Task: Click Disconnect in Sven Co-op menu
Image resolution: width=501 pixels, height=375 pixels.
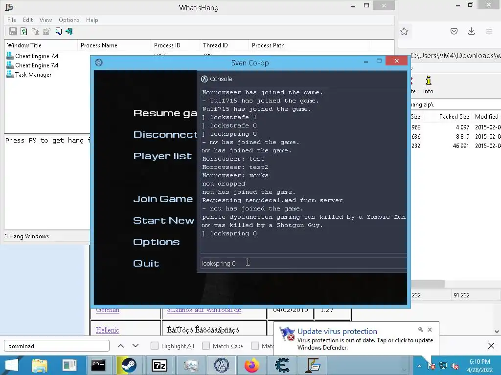Action: [165, 135]
